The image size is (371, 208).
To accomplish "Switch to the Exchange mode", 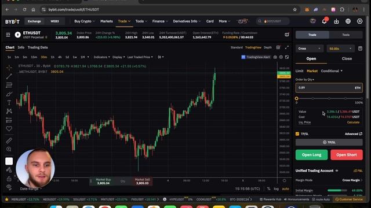I will point(34,21).
